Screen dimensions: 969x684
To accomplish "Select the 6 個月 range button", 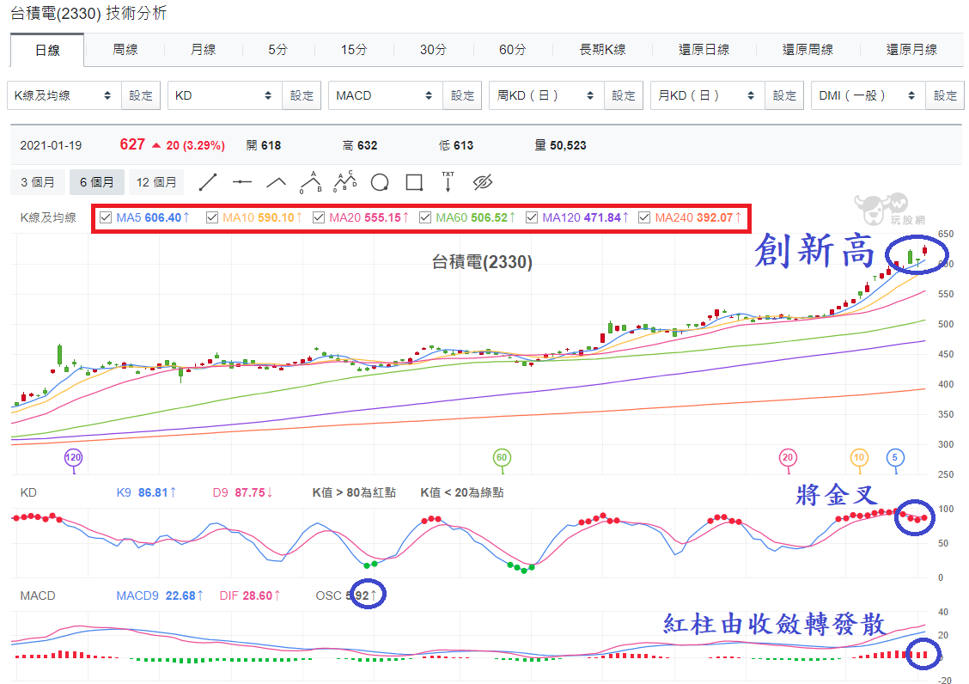I will pos(97,182).
